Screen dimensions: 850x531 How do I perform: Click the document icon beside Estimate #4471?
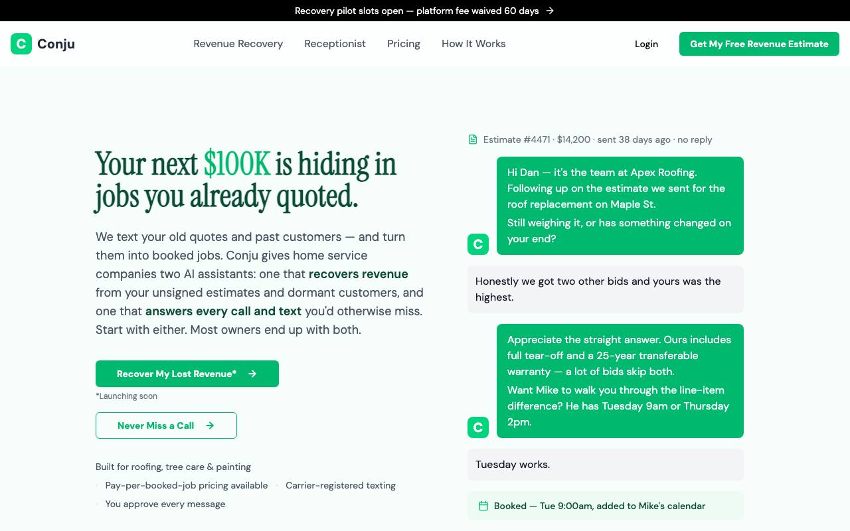point(473,139)
